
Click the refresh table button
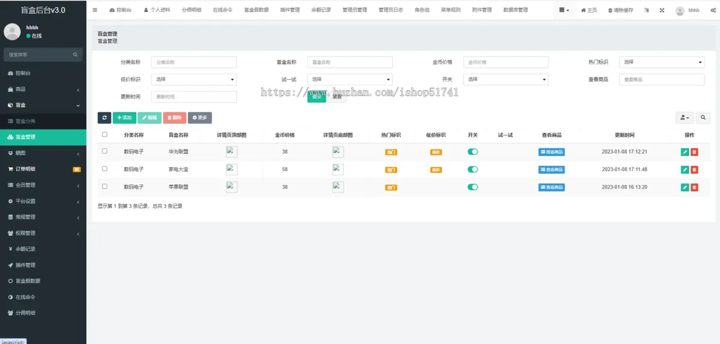pyautogui.click(x=104, y=118)
